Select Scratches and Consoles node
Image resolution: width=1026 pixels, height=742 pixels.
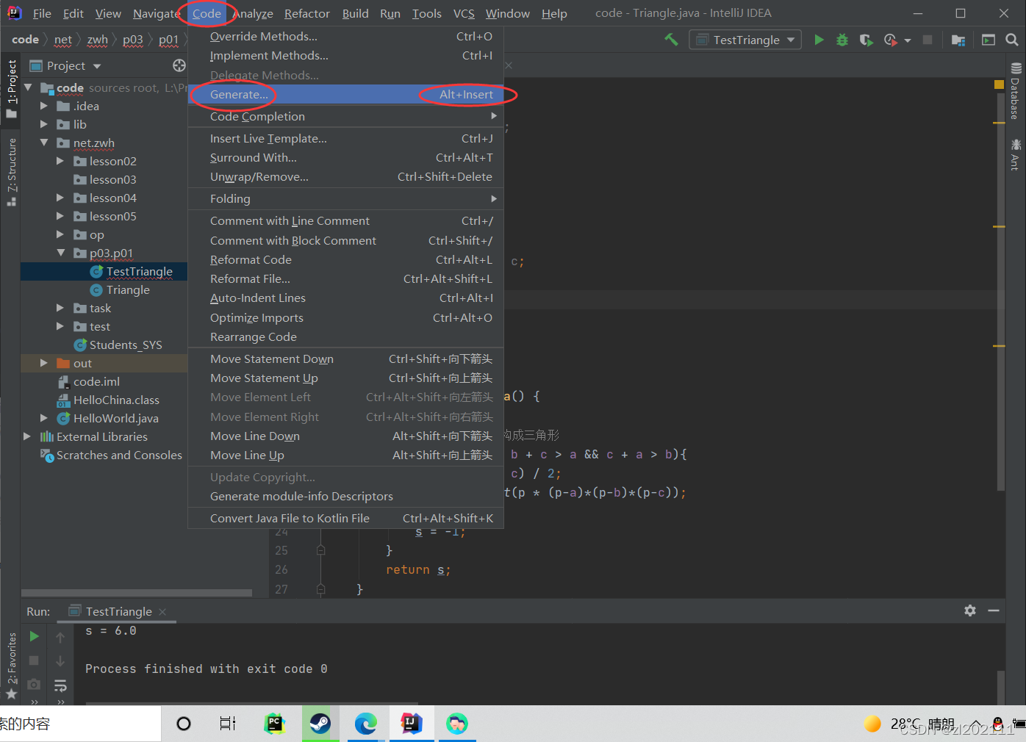click(119, 455)
